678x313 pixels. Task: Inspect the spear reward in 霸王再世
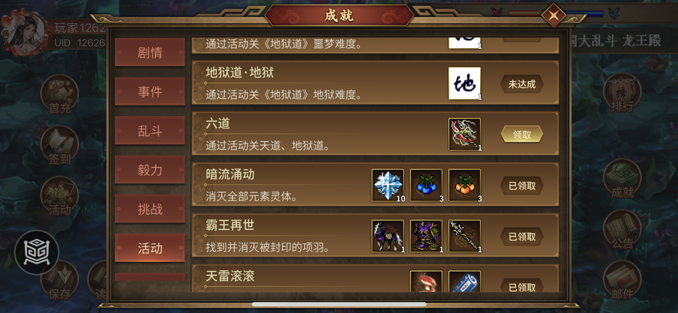(x=465, y=236)
